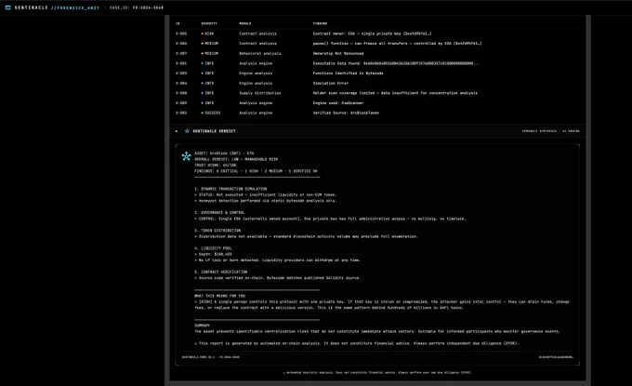Click the MEDIUM severity dot on row V-007
The width and height of the screenshot is (632, 386).
pyautogui.click(x=203, y=53)
